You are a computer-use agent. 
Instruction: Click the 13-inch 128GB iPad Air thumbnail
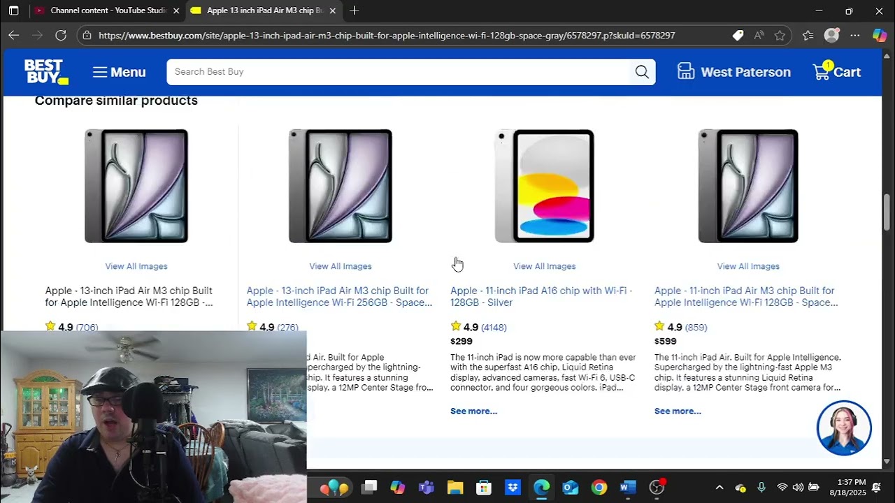tap(136, 186)
